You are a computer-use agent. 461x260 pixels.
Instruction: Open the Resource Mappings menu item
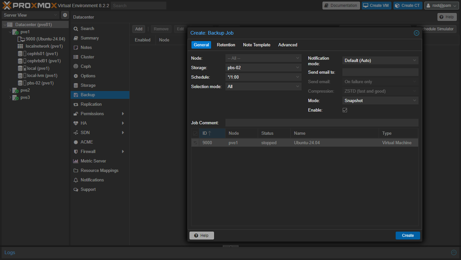[100, 171]
